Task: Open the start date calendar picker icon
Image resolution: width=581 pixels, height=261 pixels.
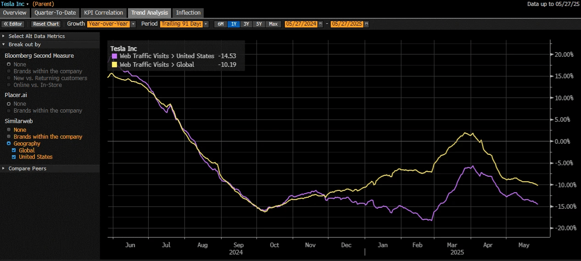Action: pyautogui.click(x=320, y=24)
